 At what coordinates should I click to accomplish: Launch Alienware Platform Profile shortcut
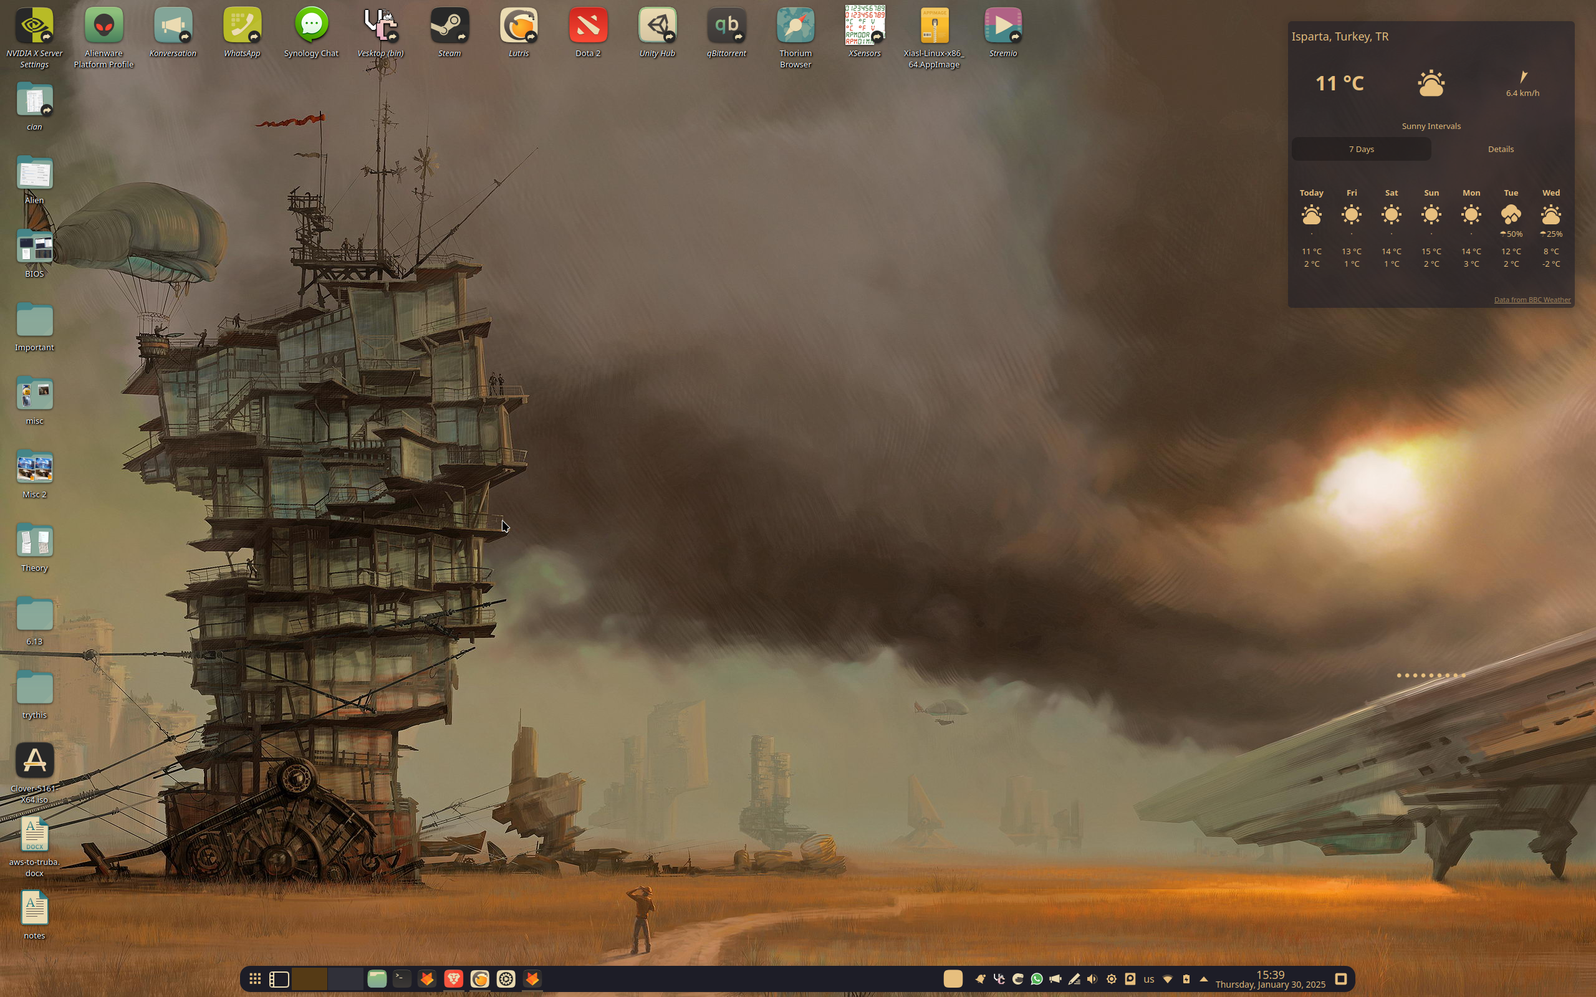coord(103,37)
